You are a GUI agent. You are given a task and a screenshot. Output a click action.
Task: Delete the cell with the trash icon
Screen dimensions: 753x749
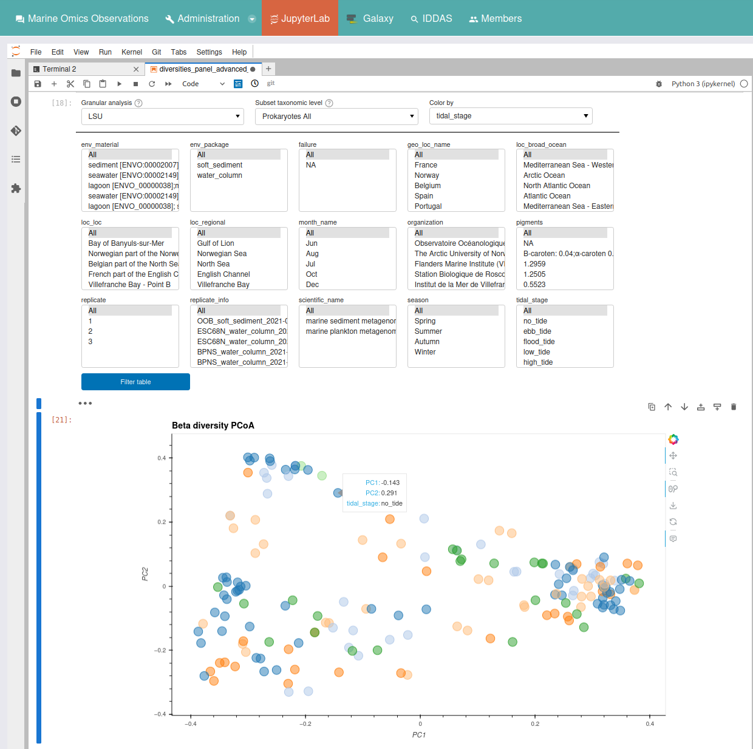click(733, 407)
